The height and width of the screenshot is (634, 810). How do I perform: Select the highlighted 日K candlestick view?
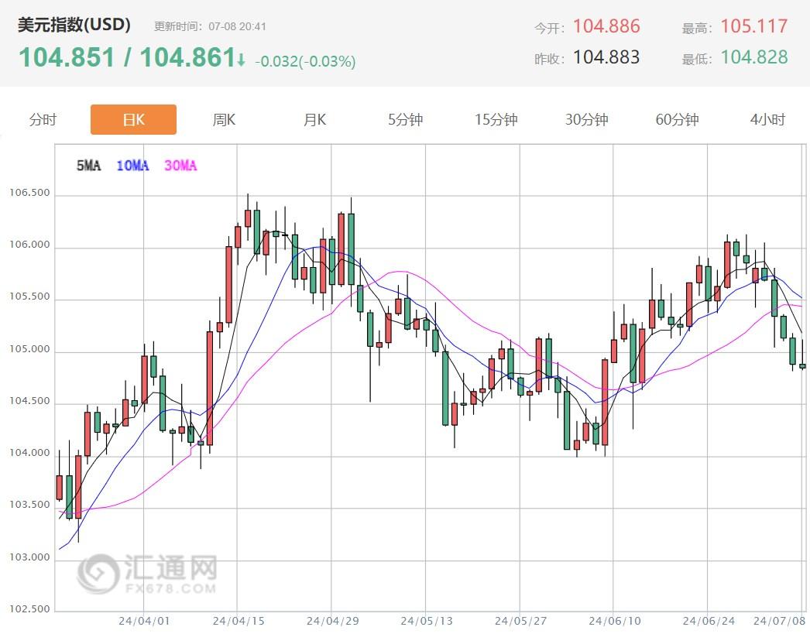pyautogui.click(x=133, y=119)
